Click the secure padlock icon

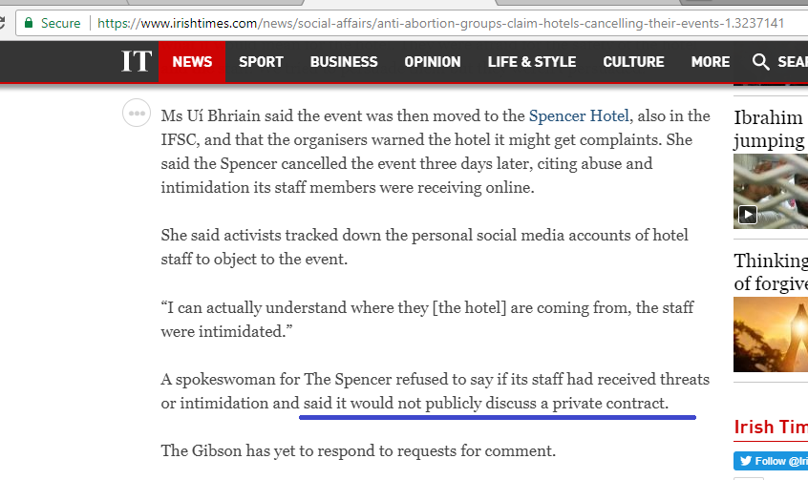(29, 23)
